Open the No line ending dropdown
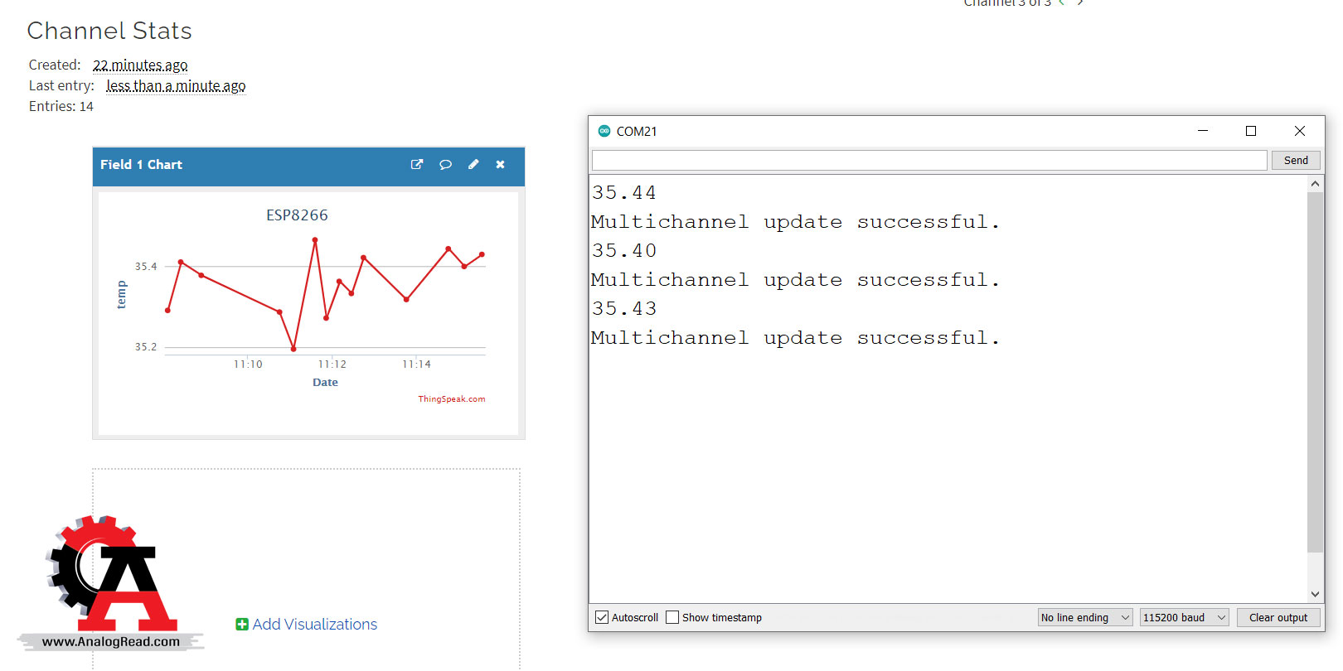This screenshot has height=671, width=1343. coord(1085,617)
